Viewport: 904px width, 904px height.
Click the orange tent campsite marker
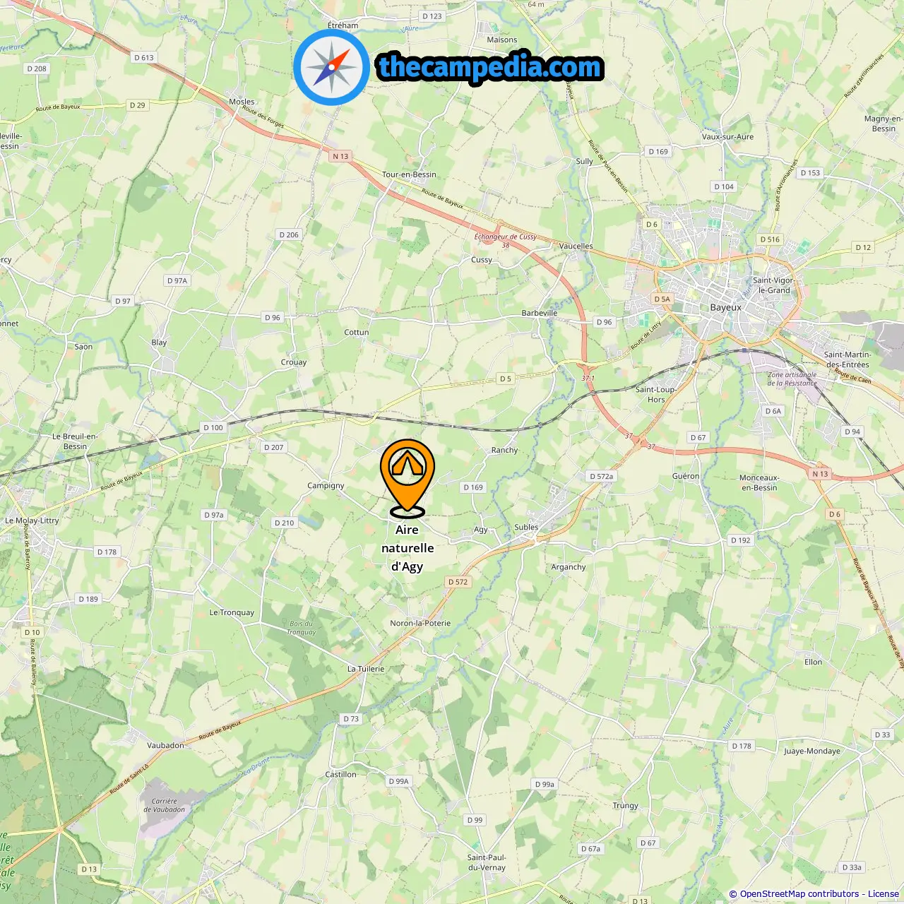[x=408, y=478]
